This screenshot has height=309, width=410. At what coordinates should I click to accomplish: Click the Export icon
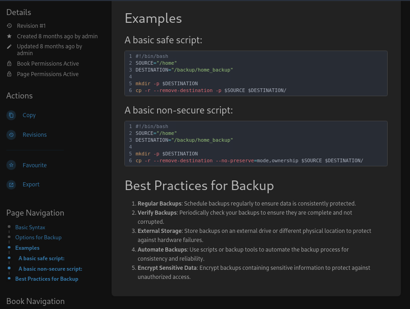[x=11, y=185]
